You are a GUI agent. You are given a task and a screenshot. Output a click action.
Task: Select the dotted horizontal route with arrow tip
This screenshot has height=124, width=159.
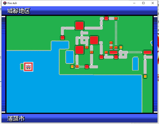pyautogui.click(x=135, y=52)
